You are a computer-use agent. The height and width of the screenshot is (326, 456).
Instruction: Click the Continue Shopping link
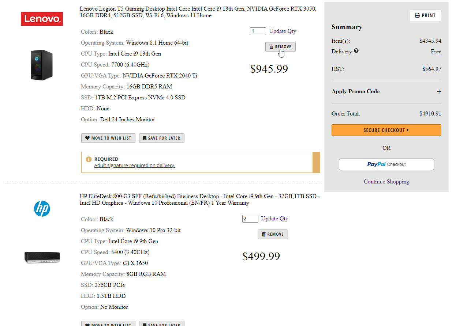pos(386,182)
